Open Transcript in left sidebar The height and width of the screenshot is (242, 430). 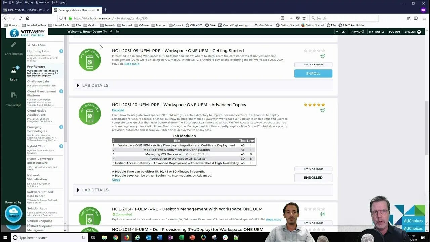coord(13,99)
